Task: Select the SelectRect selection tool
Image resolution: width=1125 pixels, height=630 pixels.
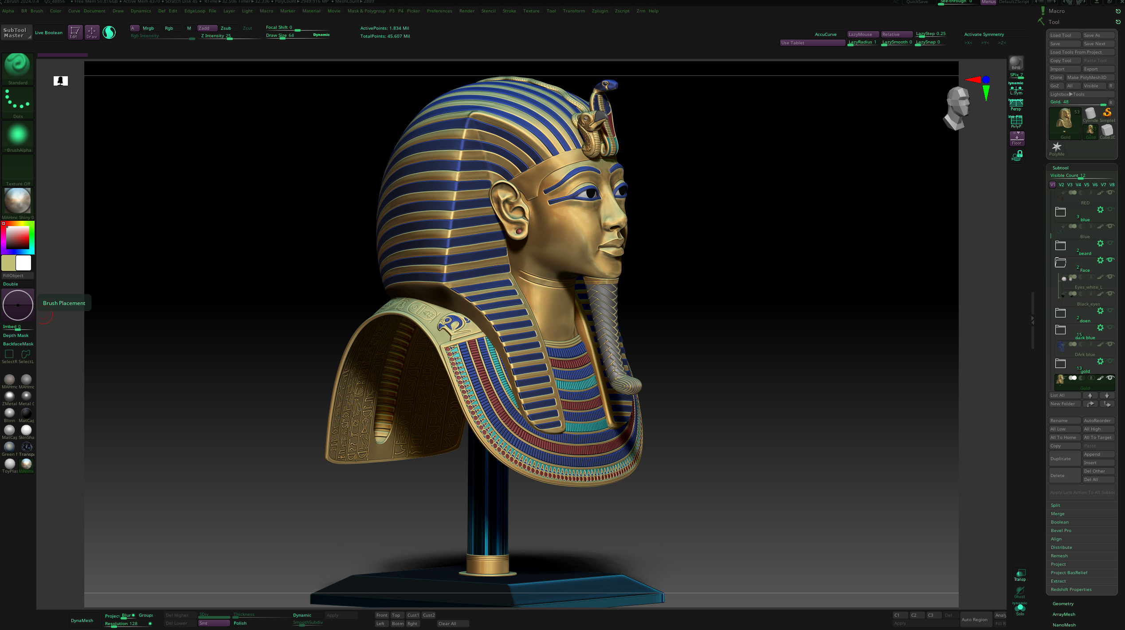Action: point(9,356)
